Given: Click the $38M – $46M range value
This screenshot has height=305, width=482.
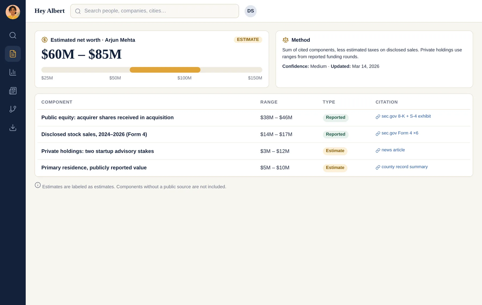Looking at the screenshot, I should pos(276,118).
